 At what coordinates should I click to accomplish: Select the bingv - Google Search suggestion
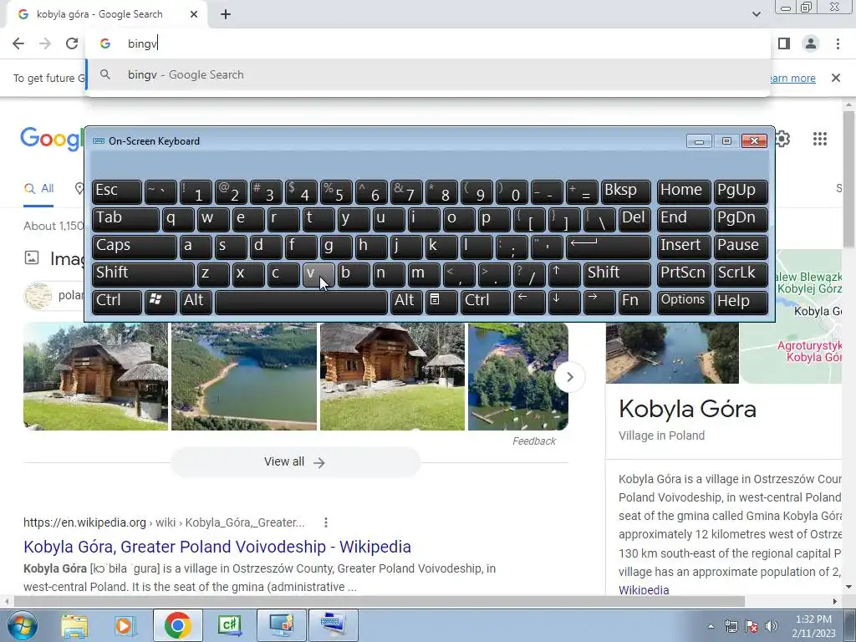coord(428,74)
